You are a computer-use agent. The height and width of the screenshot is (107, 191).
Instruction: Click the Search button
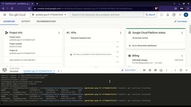(150, 15)
